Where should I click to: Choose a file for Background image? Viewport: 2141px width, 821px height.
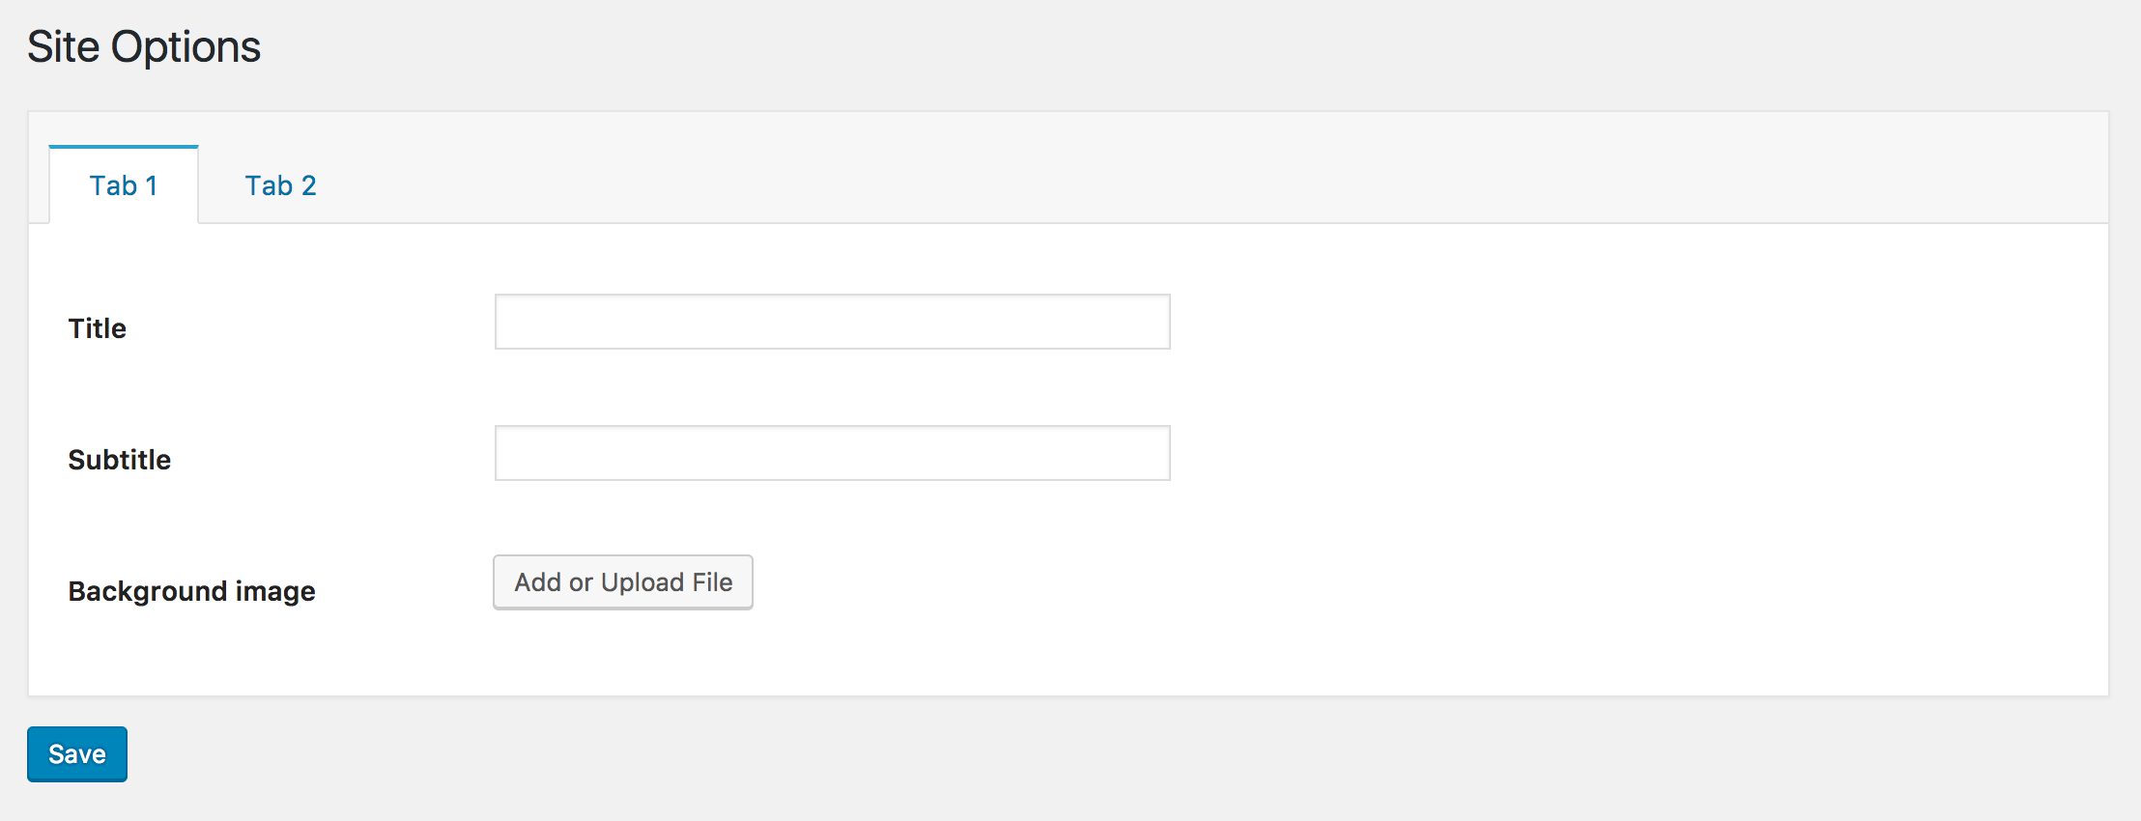pos(623,582)
